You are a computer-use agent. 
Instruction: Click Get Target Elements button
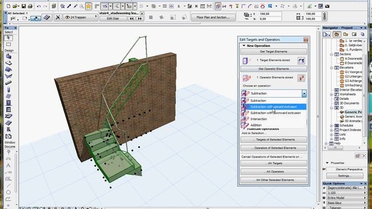[273, 52]
